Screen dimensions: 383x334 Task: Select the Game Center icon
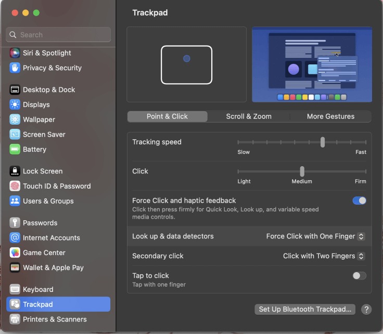click(x=15, y=253)
